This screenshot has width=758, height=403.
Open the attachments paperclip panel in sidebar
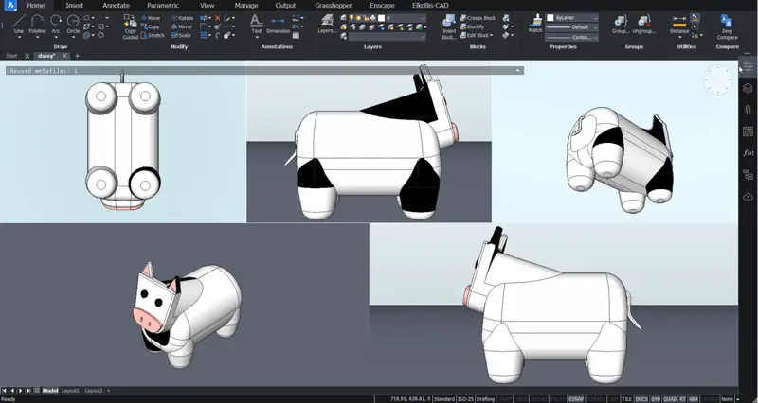[748, 110]
